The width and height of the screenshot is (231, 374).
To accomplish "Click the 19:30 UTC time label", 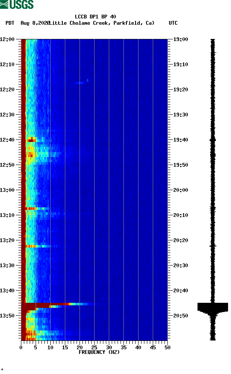I will 180,115.
